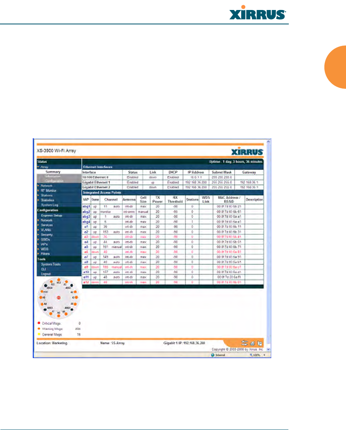Open System Log in the Status menu
The height and width of the screenshot is (430, 346).
pyautogui.click(x=50, y=205)
